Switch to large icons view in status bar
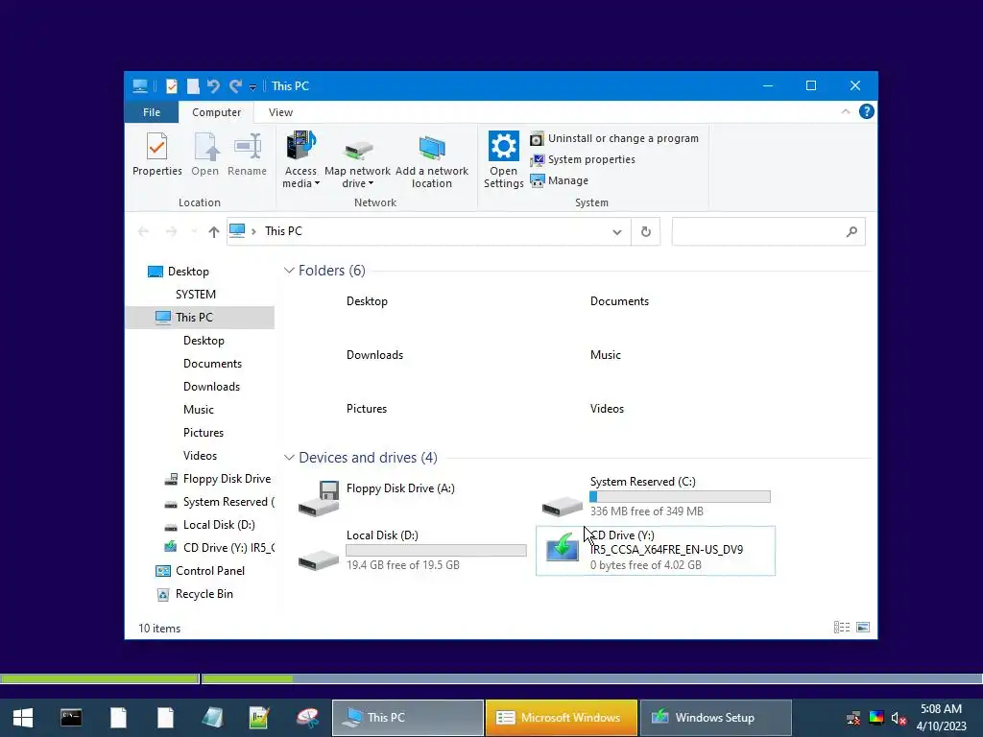This screenshot has height=737, width=983. 863,628
